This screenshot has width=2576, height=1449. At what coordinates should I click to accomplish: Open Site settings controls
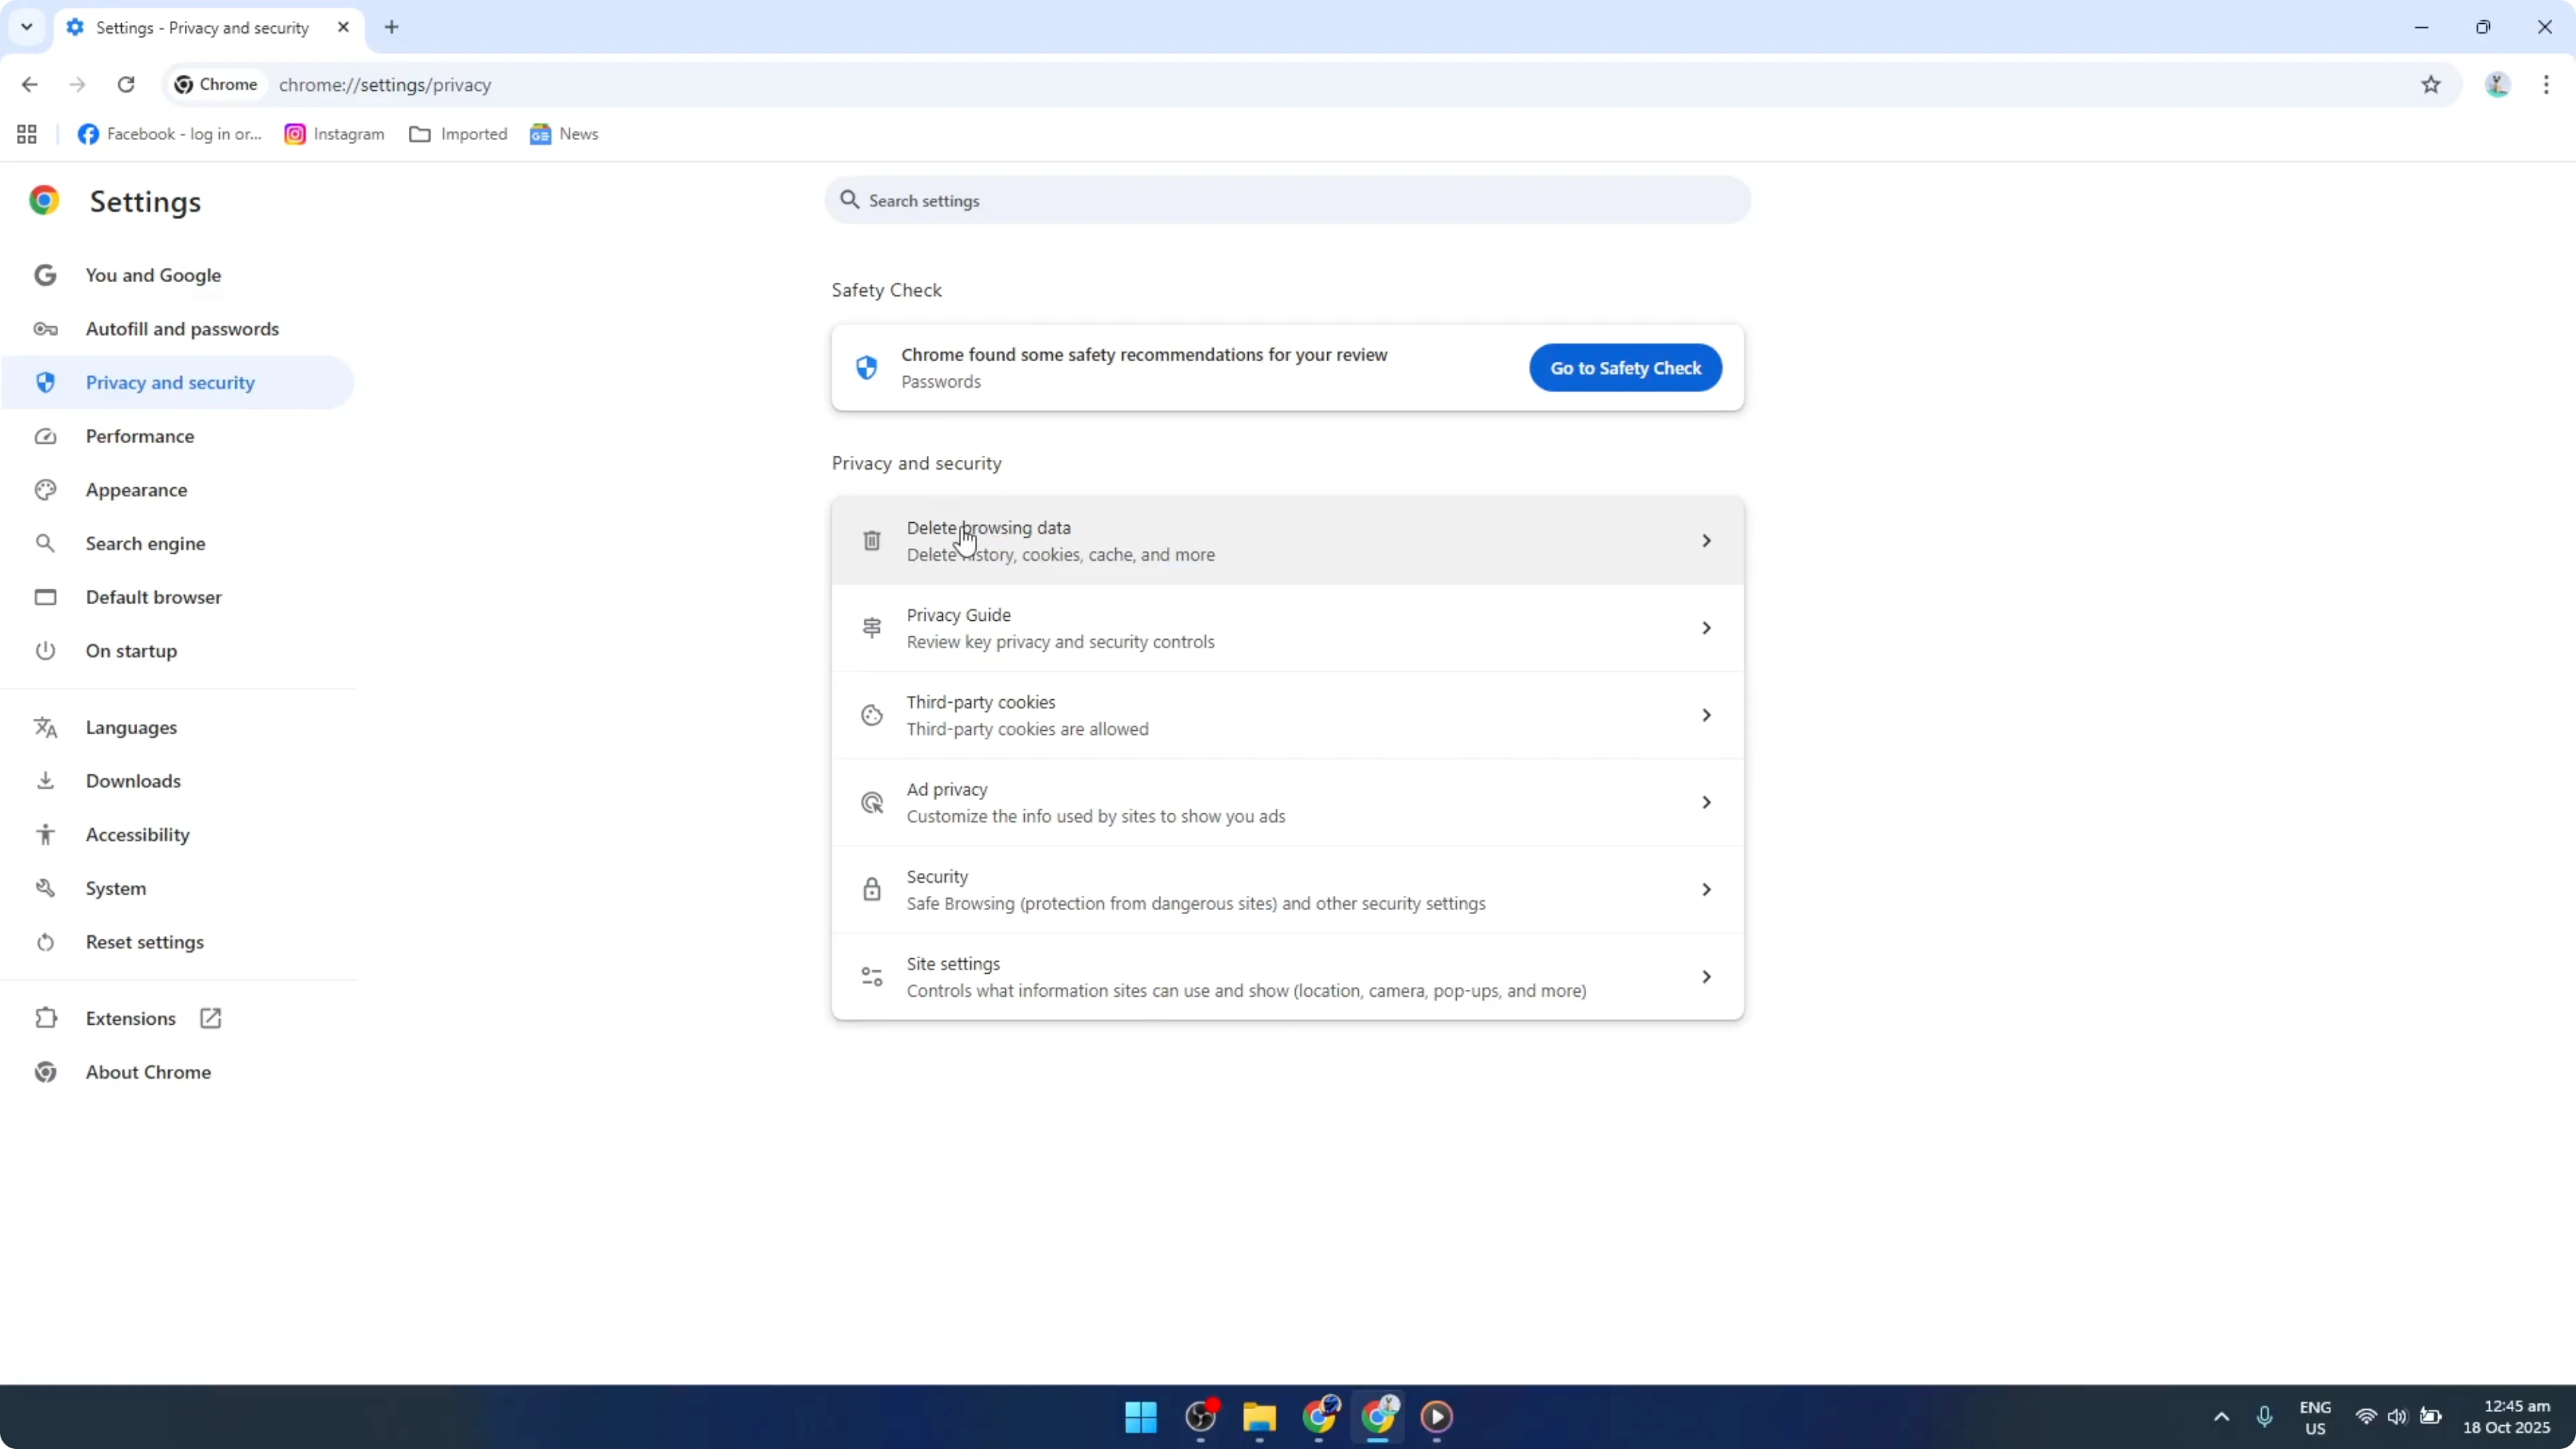tap(1286, 975)
